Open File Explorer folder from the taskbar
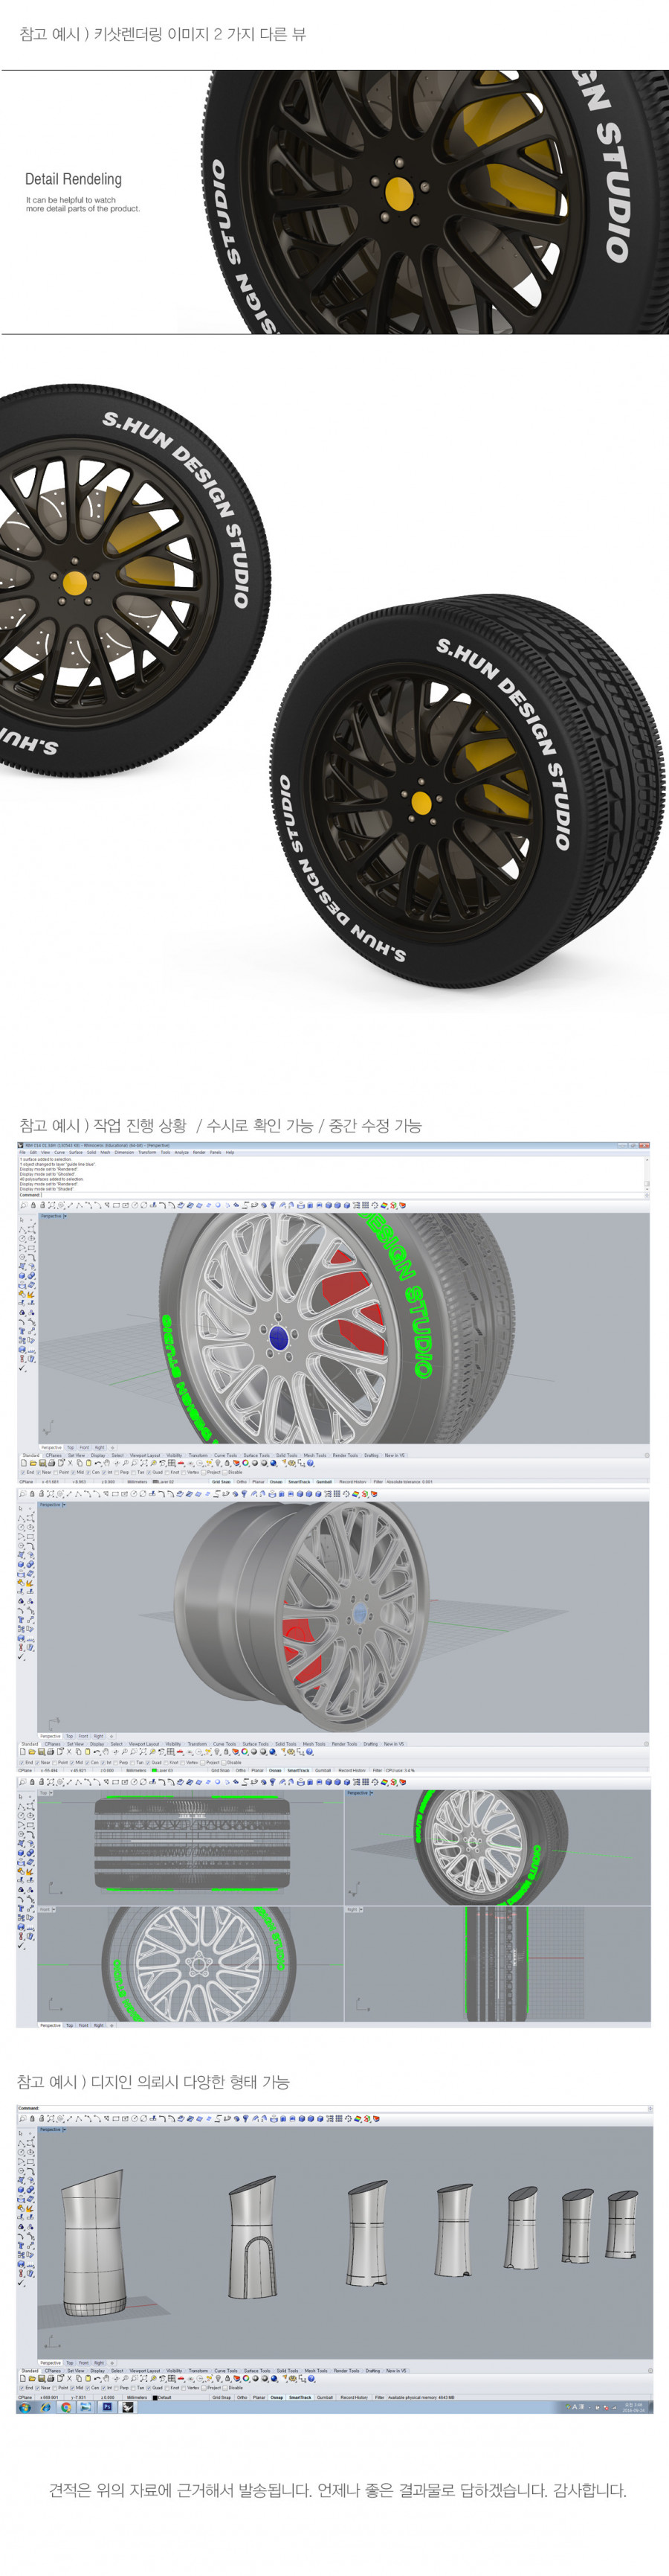The width and height of the screenshot is (669, 2576). click(x=86, y=2408)
